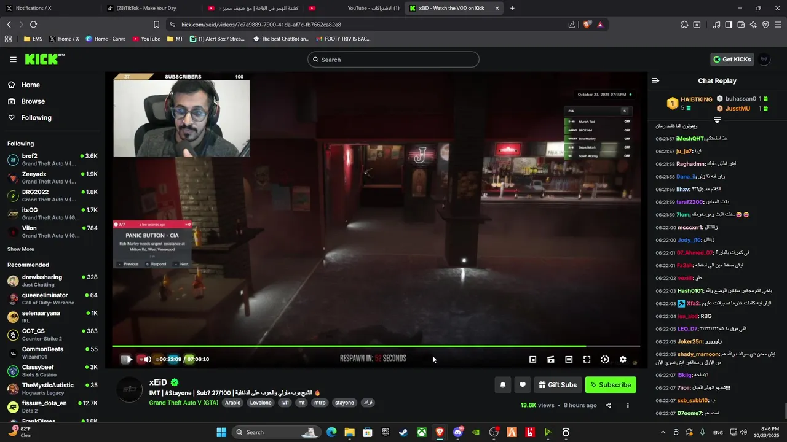The width and height of the screenshot is (787, 442).
Task: Open Following in the Kick sidebar menu
Action: point(30,118)
